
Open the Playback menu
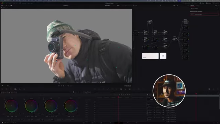[41, 1]
